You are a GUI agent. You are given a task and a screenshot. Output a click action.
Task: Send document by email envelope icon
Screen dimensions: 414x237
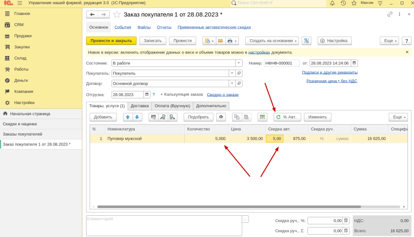[220, 41]
